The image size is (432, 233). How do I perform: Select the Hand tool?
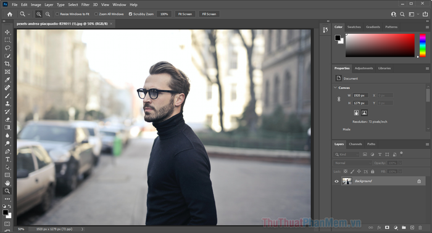click(x=7, y=183)
